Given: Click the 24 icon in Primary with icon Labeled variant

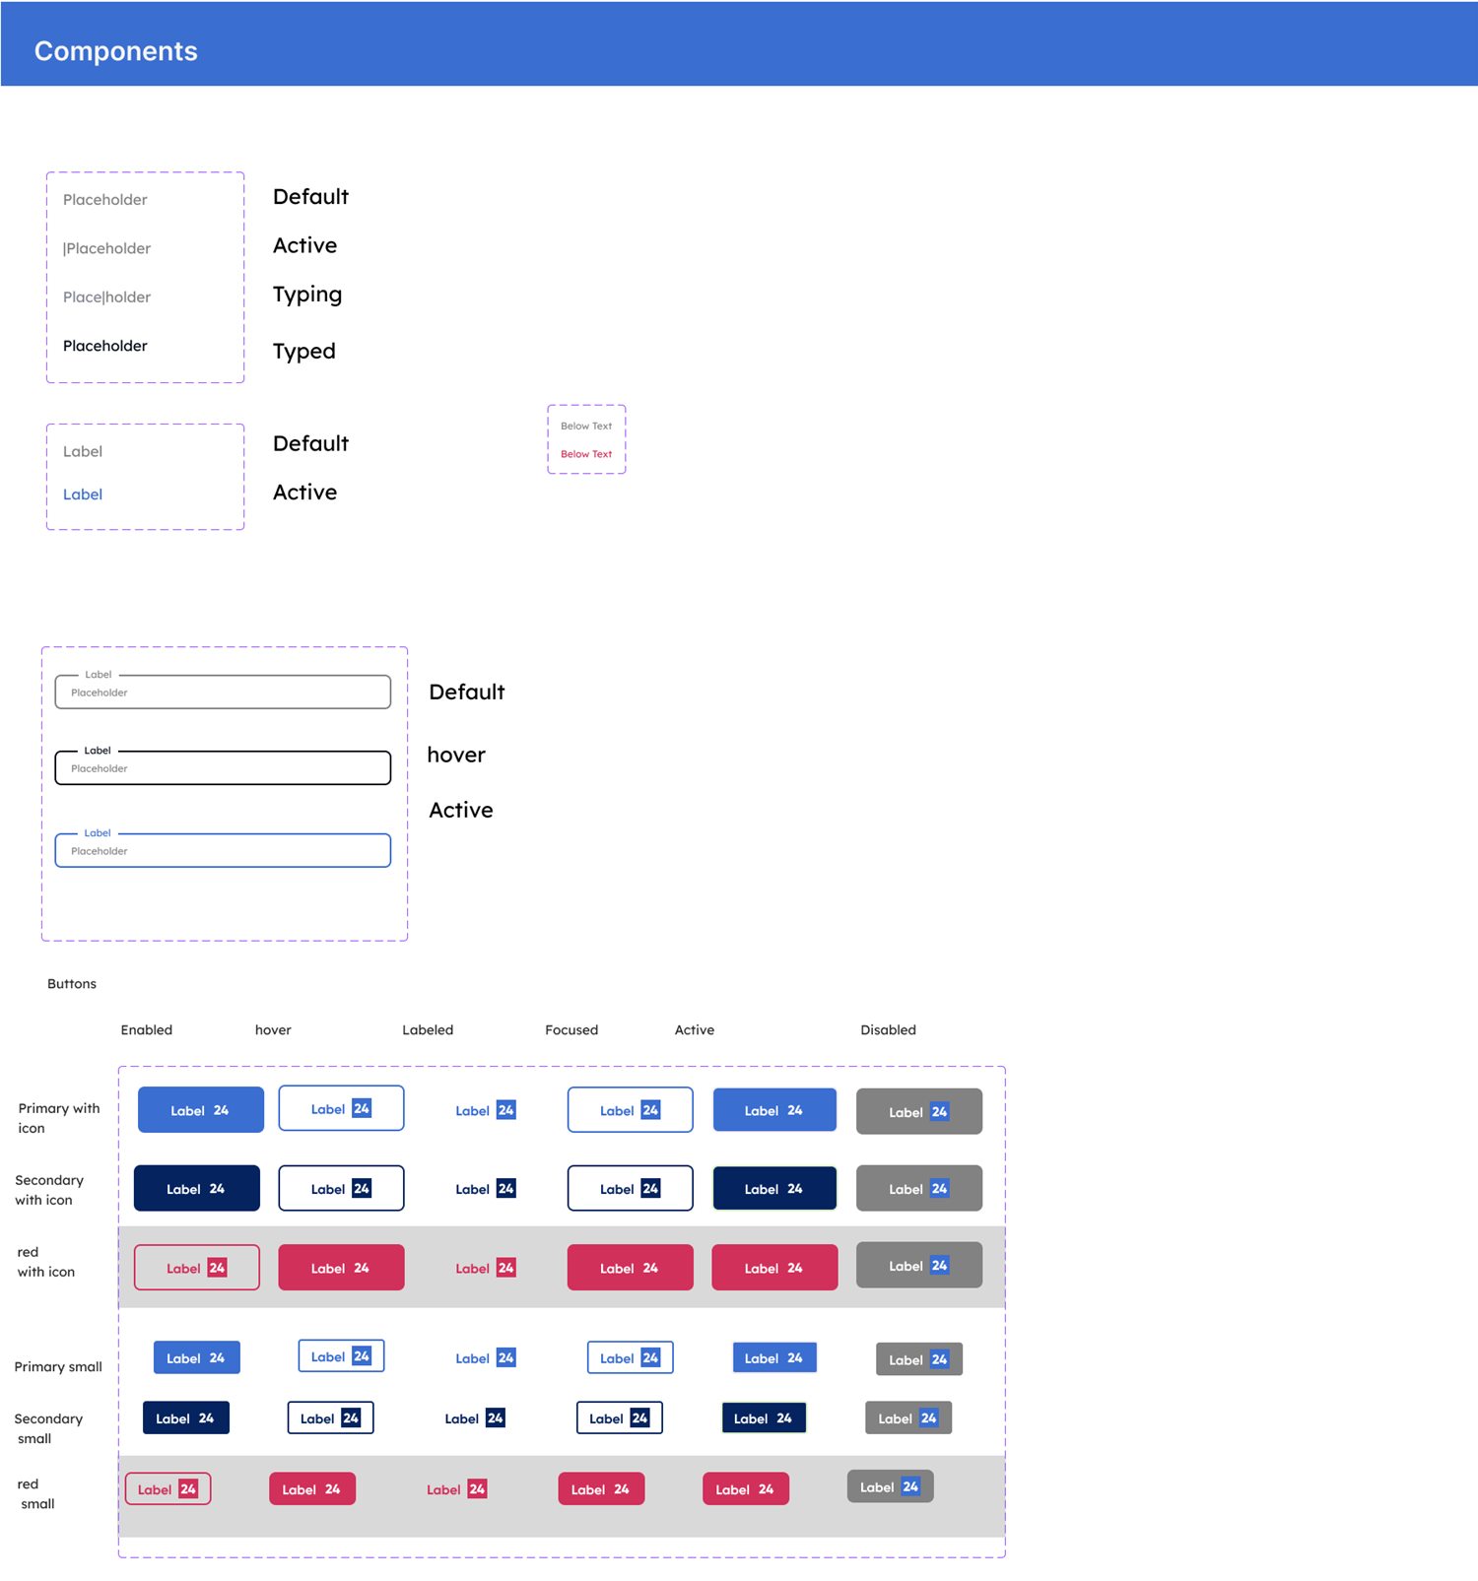Looking at the screenshot, I should pos(505,1110).
